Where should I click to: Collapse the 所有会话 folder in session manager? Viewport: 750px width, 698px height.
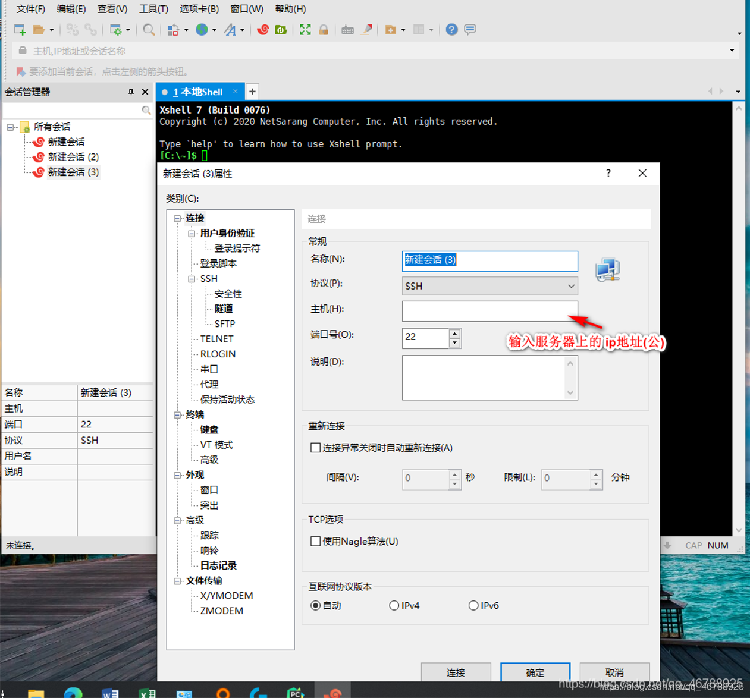10,127
